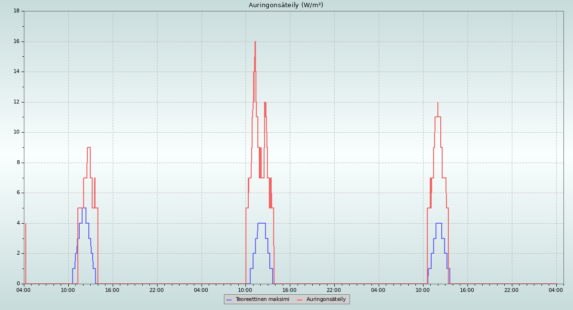Image resolution: width=573 pixels, height=310 pixels.
Task: Click the y-axis label 18
Action: click(16, 11)
